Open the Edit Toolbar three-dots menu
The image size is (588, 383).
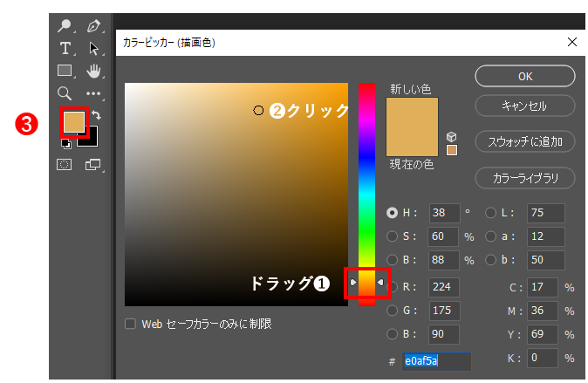(93, 92)
